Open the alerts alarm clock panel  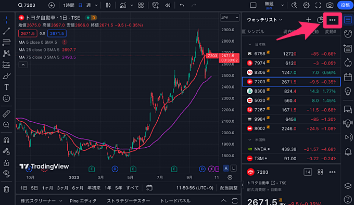(348, 34)
